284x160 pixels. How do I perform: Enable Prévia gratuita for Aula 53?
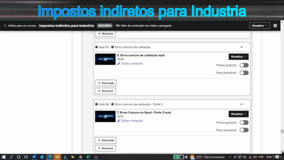(x=244, y=65)
